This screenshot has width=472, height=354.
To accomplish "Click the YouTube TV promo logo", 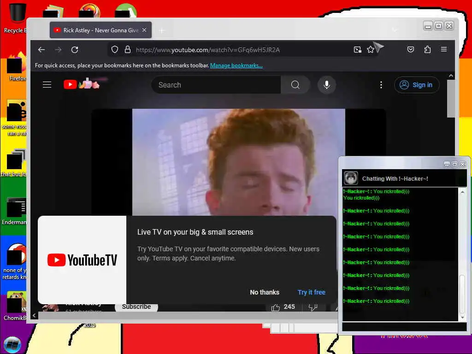I will pos(82,260).
